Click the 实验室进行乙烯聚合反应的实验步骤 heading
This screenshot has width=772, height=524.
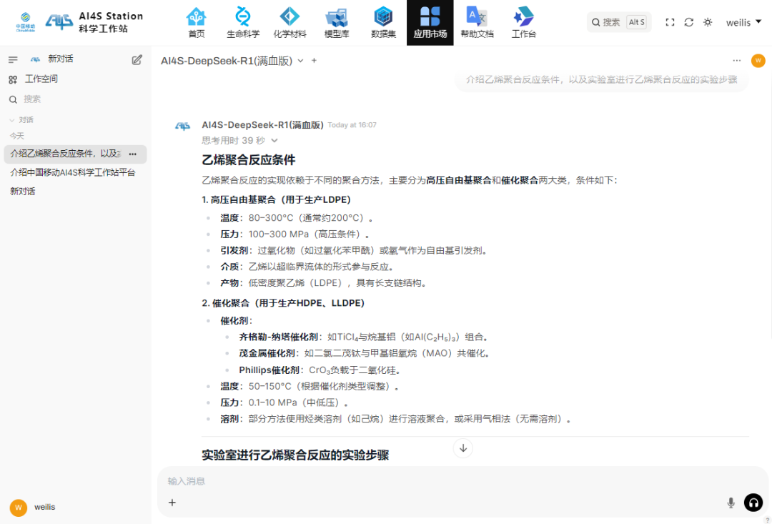295,455
